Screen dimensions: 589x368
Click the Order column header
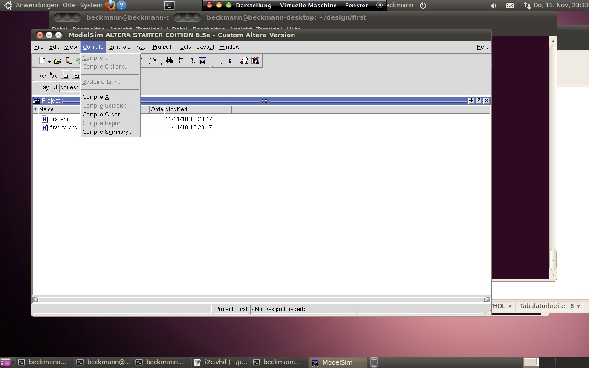point(156,109)
